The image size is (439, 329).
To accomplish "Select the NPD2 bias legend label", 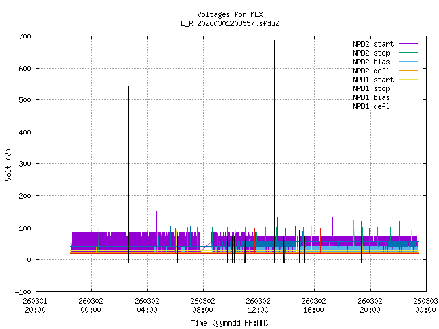I will coord(371,61).
